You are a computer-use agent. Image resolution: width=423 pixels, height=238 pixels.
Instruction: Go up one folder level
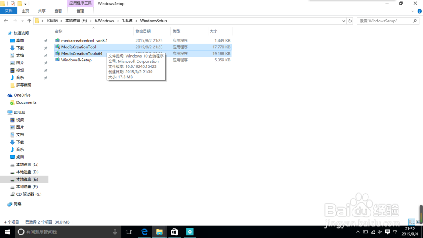(29, 21)
